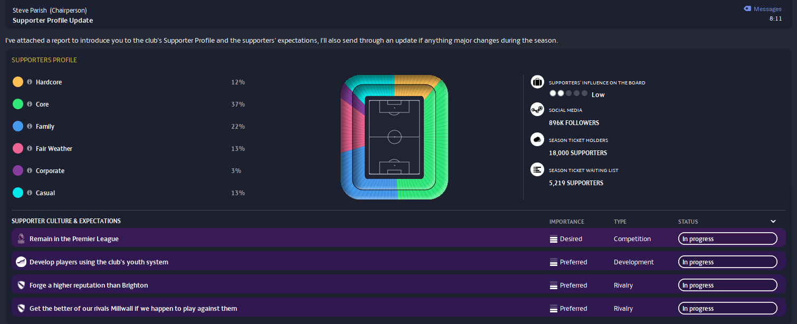The image size is (797, 324).
Task: Open the status dropdown for Remain in the Premier League
Action: pos(727,239)
